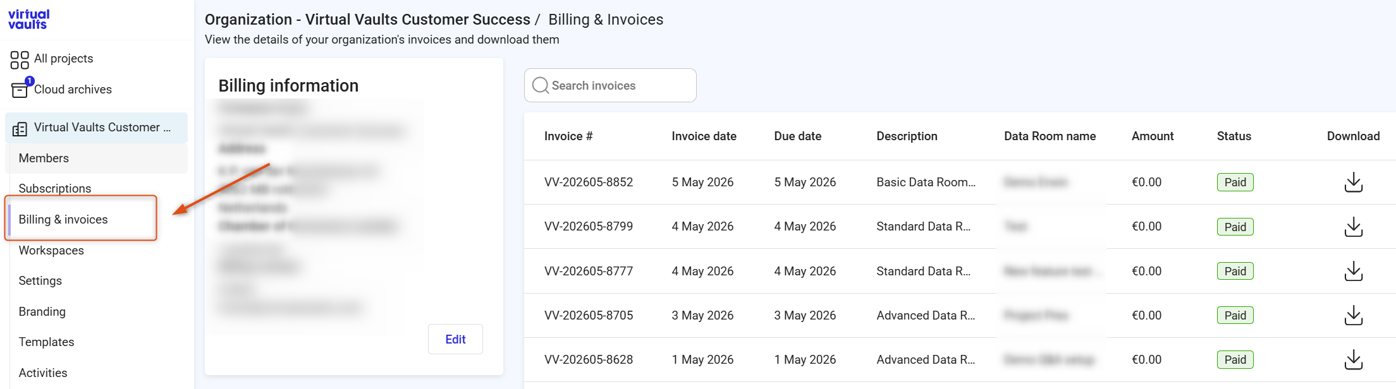The height and width of the screenshot is (389, 1396).
Task: Select Billing & invoices menu item
Action: 63,219
